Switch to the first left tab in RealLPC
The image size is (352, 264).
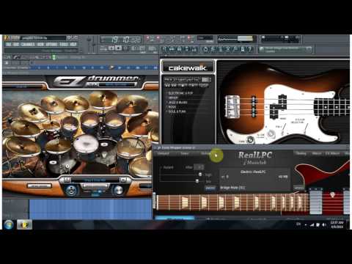click(x=164, y=153)
